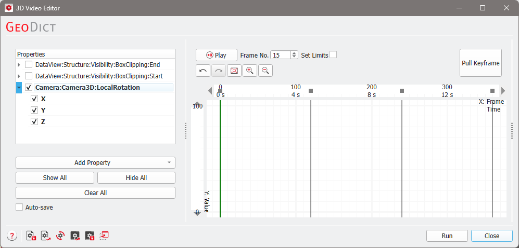The height and width of the screenshot is (248, 519).
Task: Click the GeoDict app icon in title bar
Action: click(9, 8)
